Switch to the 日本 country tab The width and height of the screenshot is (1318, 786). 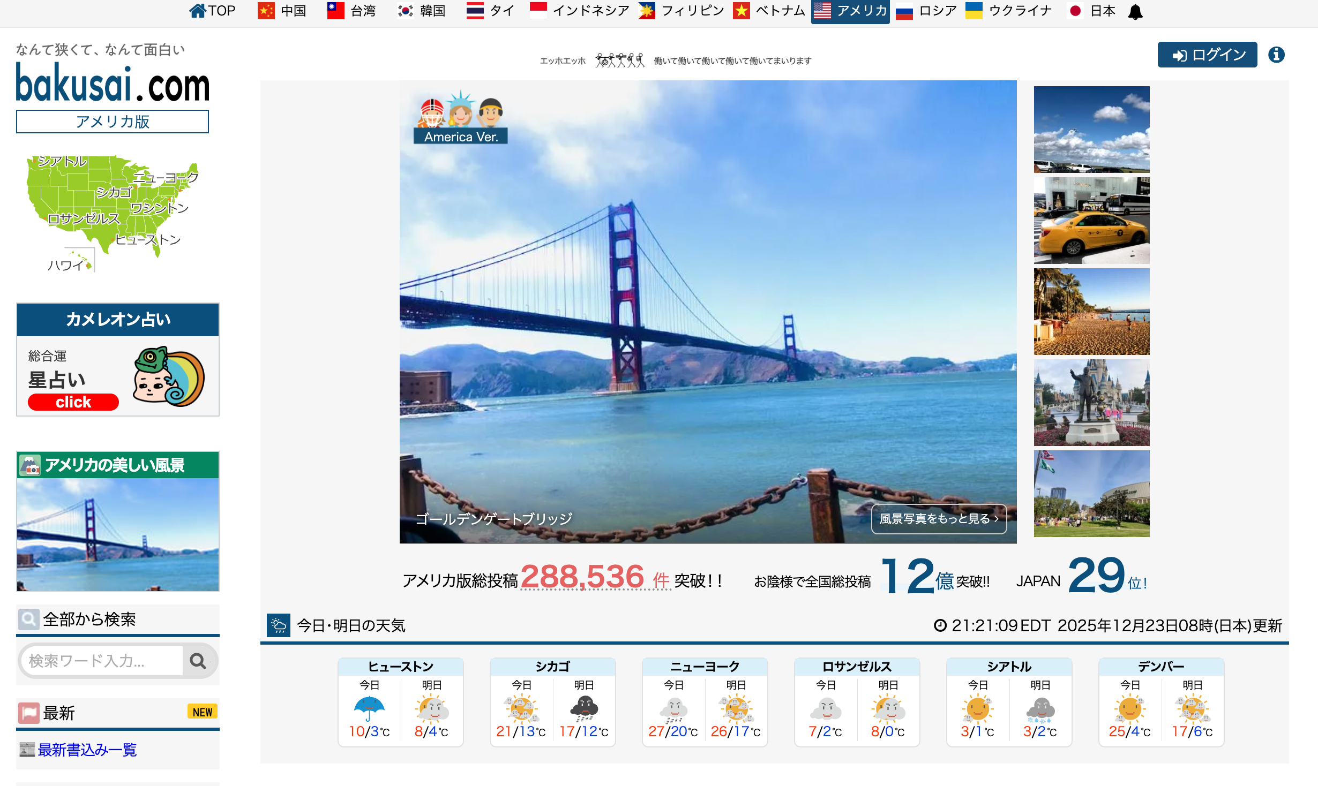[x=1092, y=11]
